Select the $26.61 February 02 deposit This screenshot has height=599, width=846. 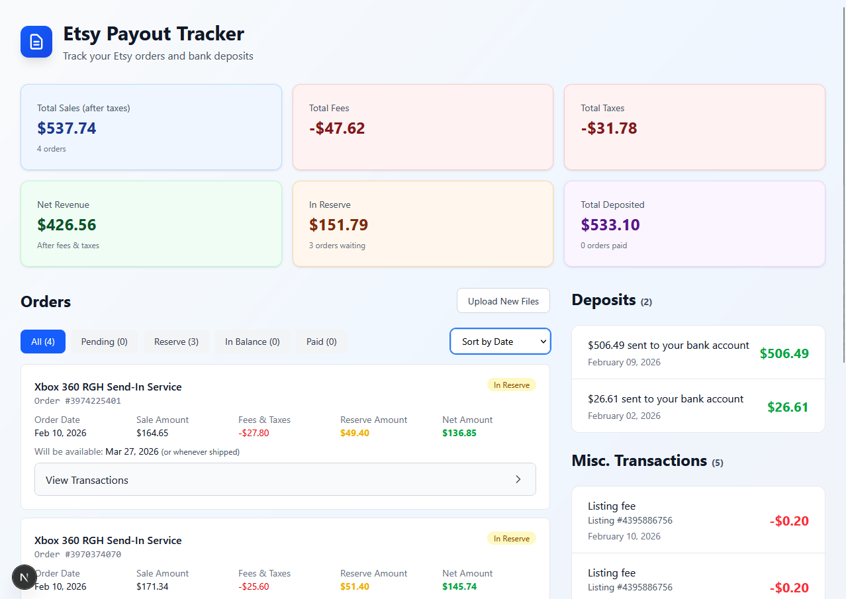coord(698,406)
